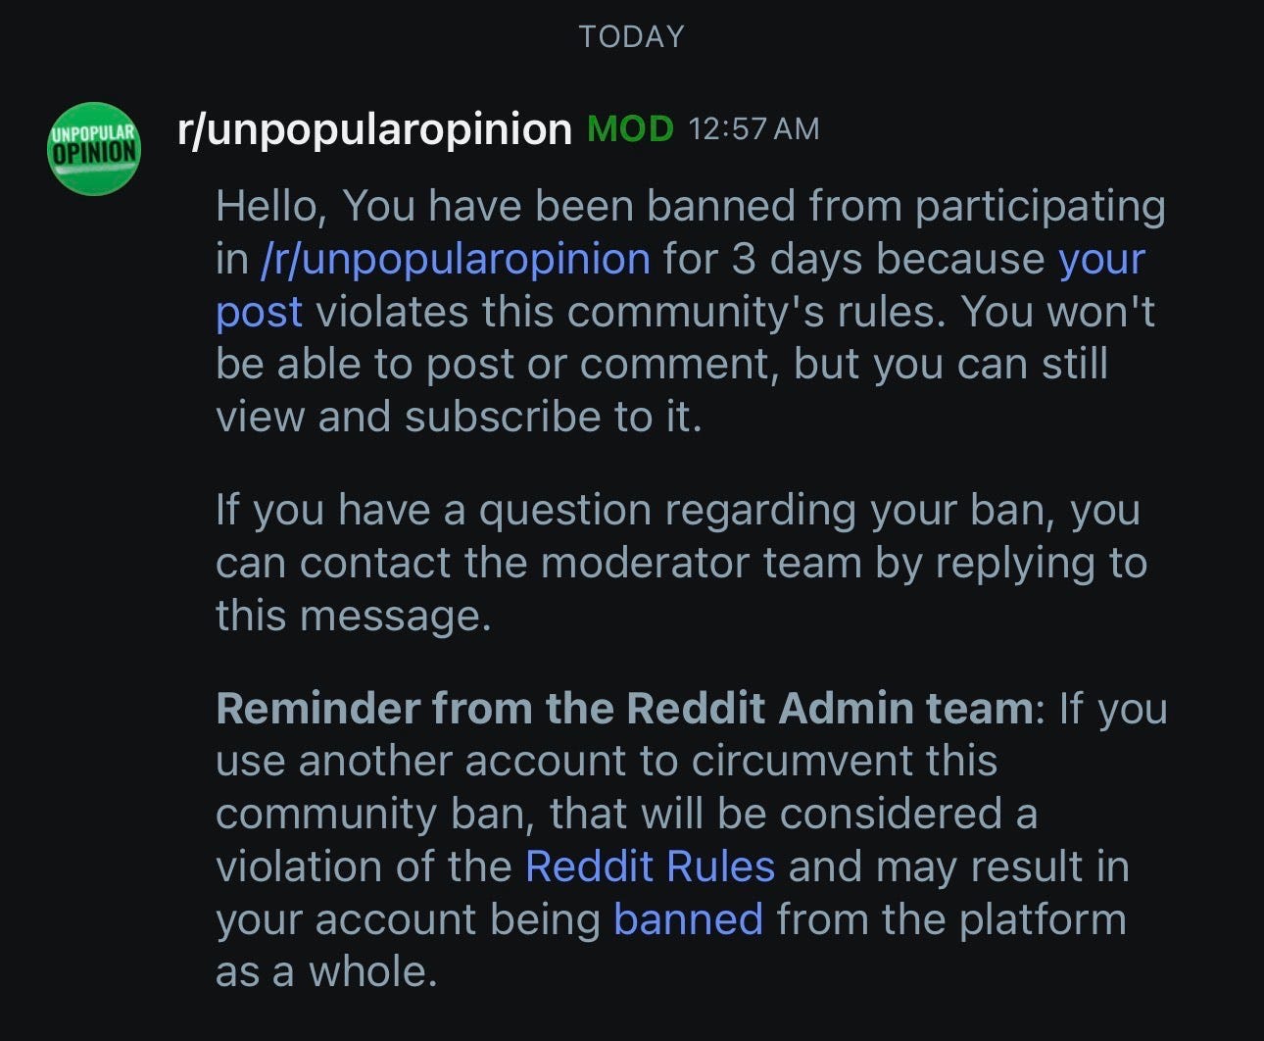Click the 'can contact the moderator team' line
This screenshot has width=1264, height=1041.
pos(681,564)
